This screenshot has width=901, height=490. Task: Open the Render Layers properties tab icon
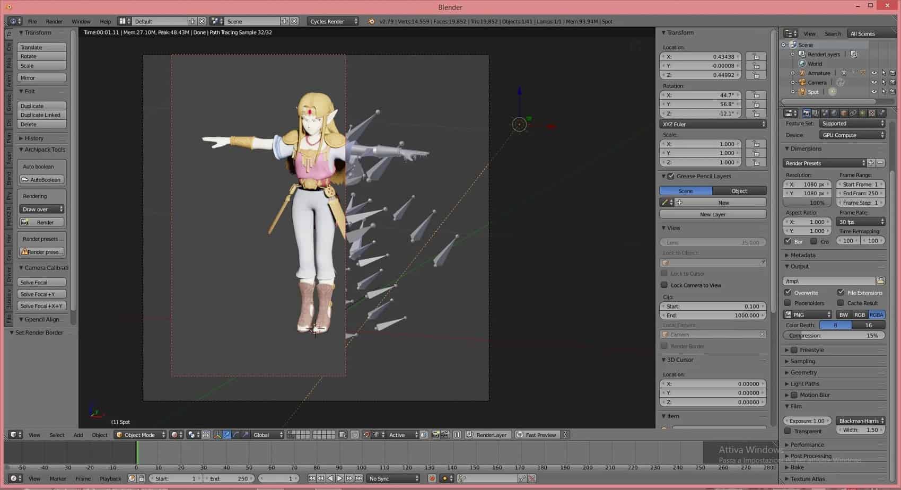[x=816, y=113]
